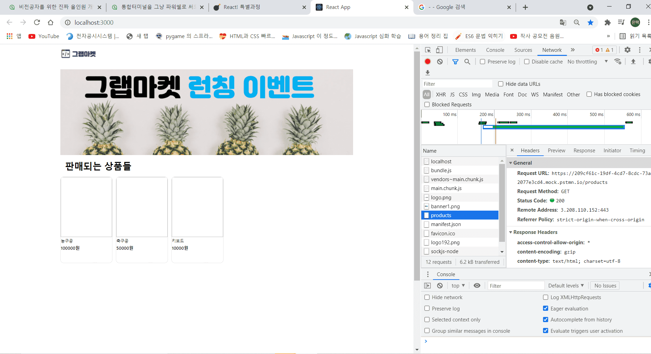Click the No Issues button
Viewport: 651px width, 354px height.
[x=605, y=286]
